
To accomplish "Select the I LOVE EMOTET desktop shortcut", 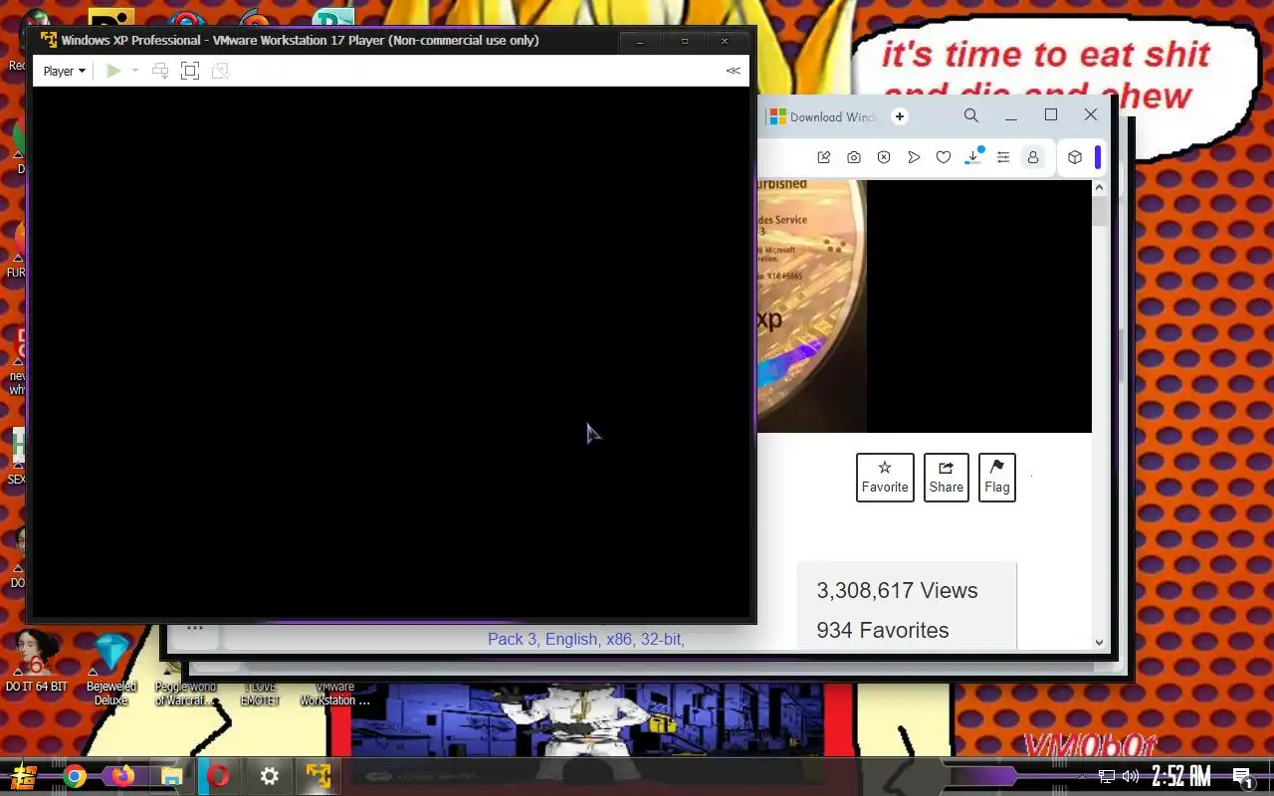I will pyautogui.click(x=261, y=694).
